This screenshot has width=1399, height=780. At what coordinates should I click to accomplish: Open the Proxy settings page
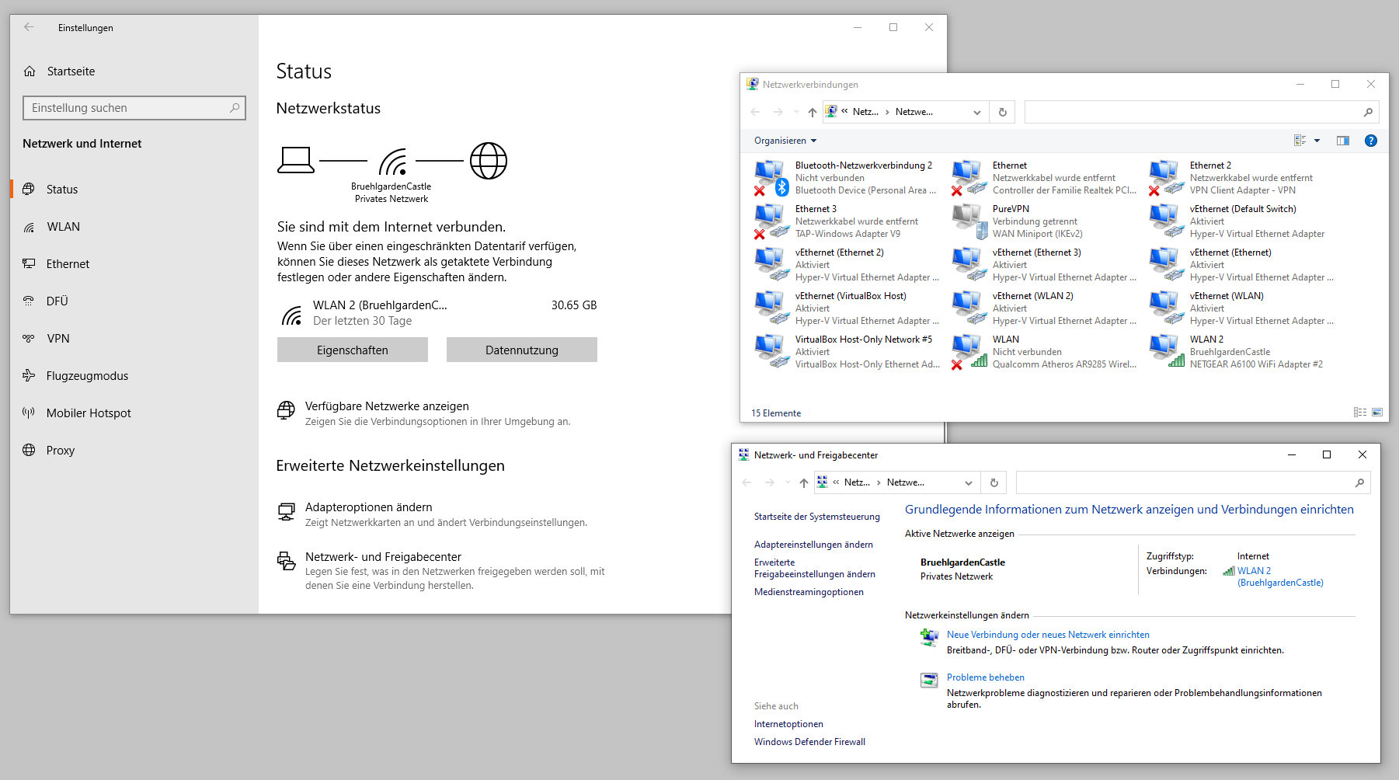click(x=60, y=451)
